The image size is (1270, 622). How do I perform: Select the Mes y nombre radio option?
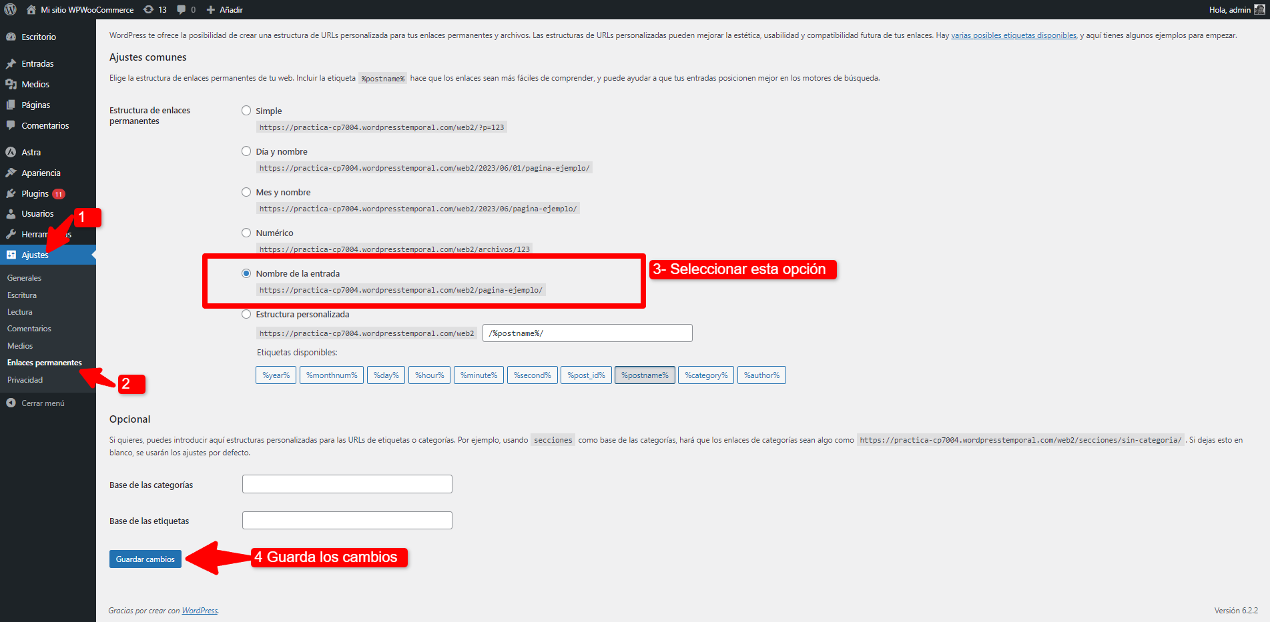[x=246, y=192]
